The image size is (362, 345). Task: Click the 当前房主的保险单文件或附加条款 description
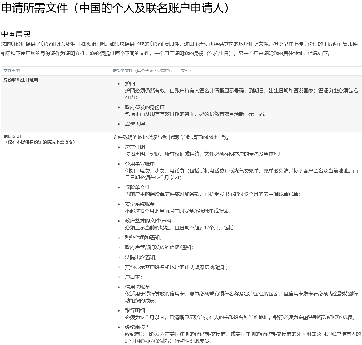click(x=213, y=194)
